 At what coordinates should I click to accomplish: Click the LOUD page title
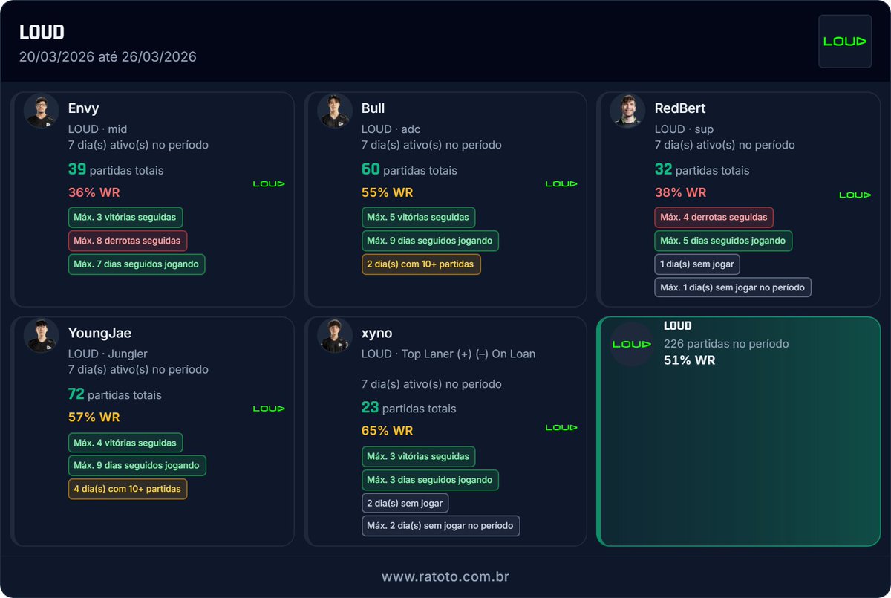pyautogui.click(x=42, y=32)
